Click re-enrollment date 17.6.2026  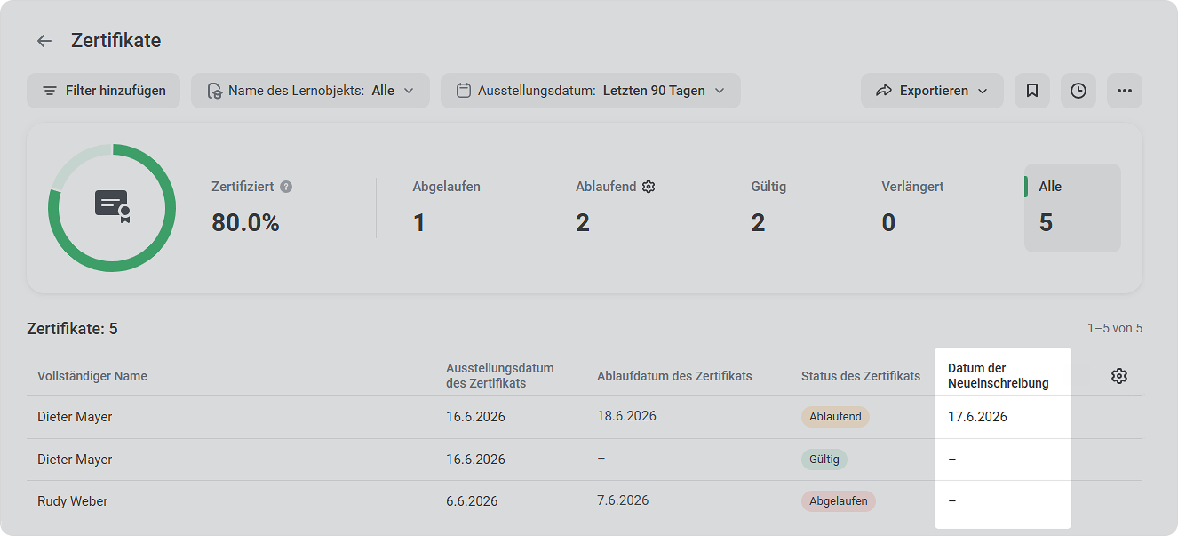point(977,417)
